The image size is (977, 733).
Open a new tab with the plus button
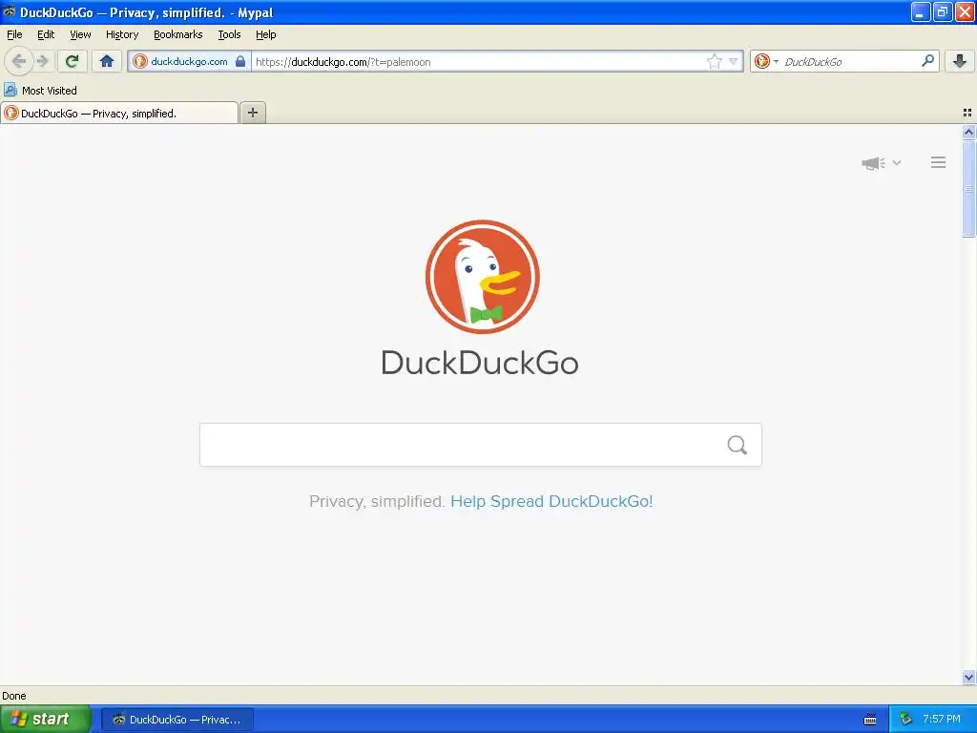click(252, 113)
